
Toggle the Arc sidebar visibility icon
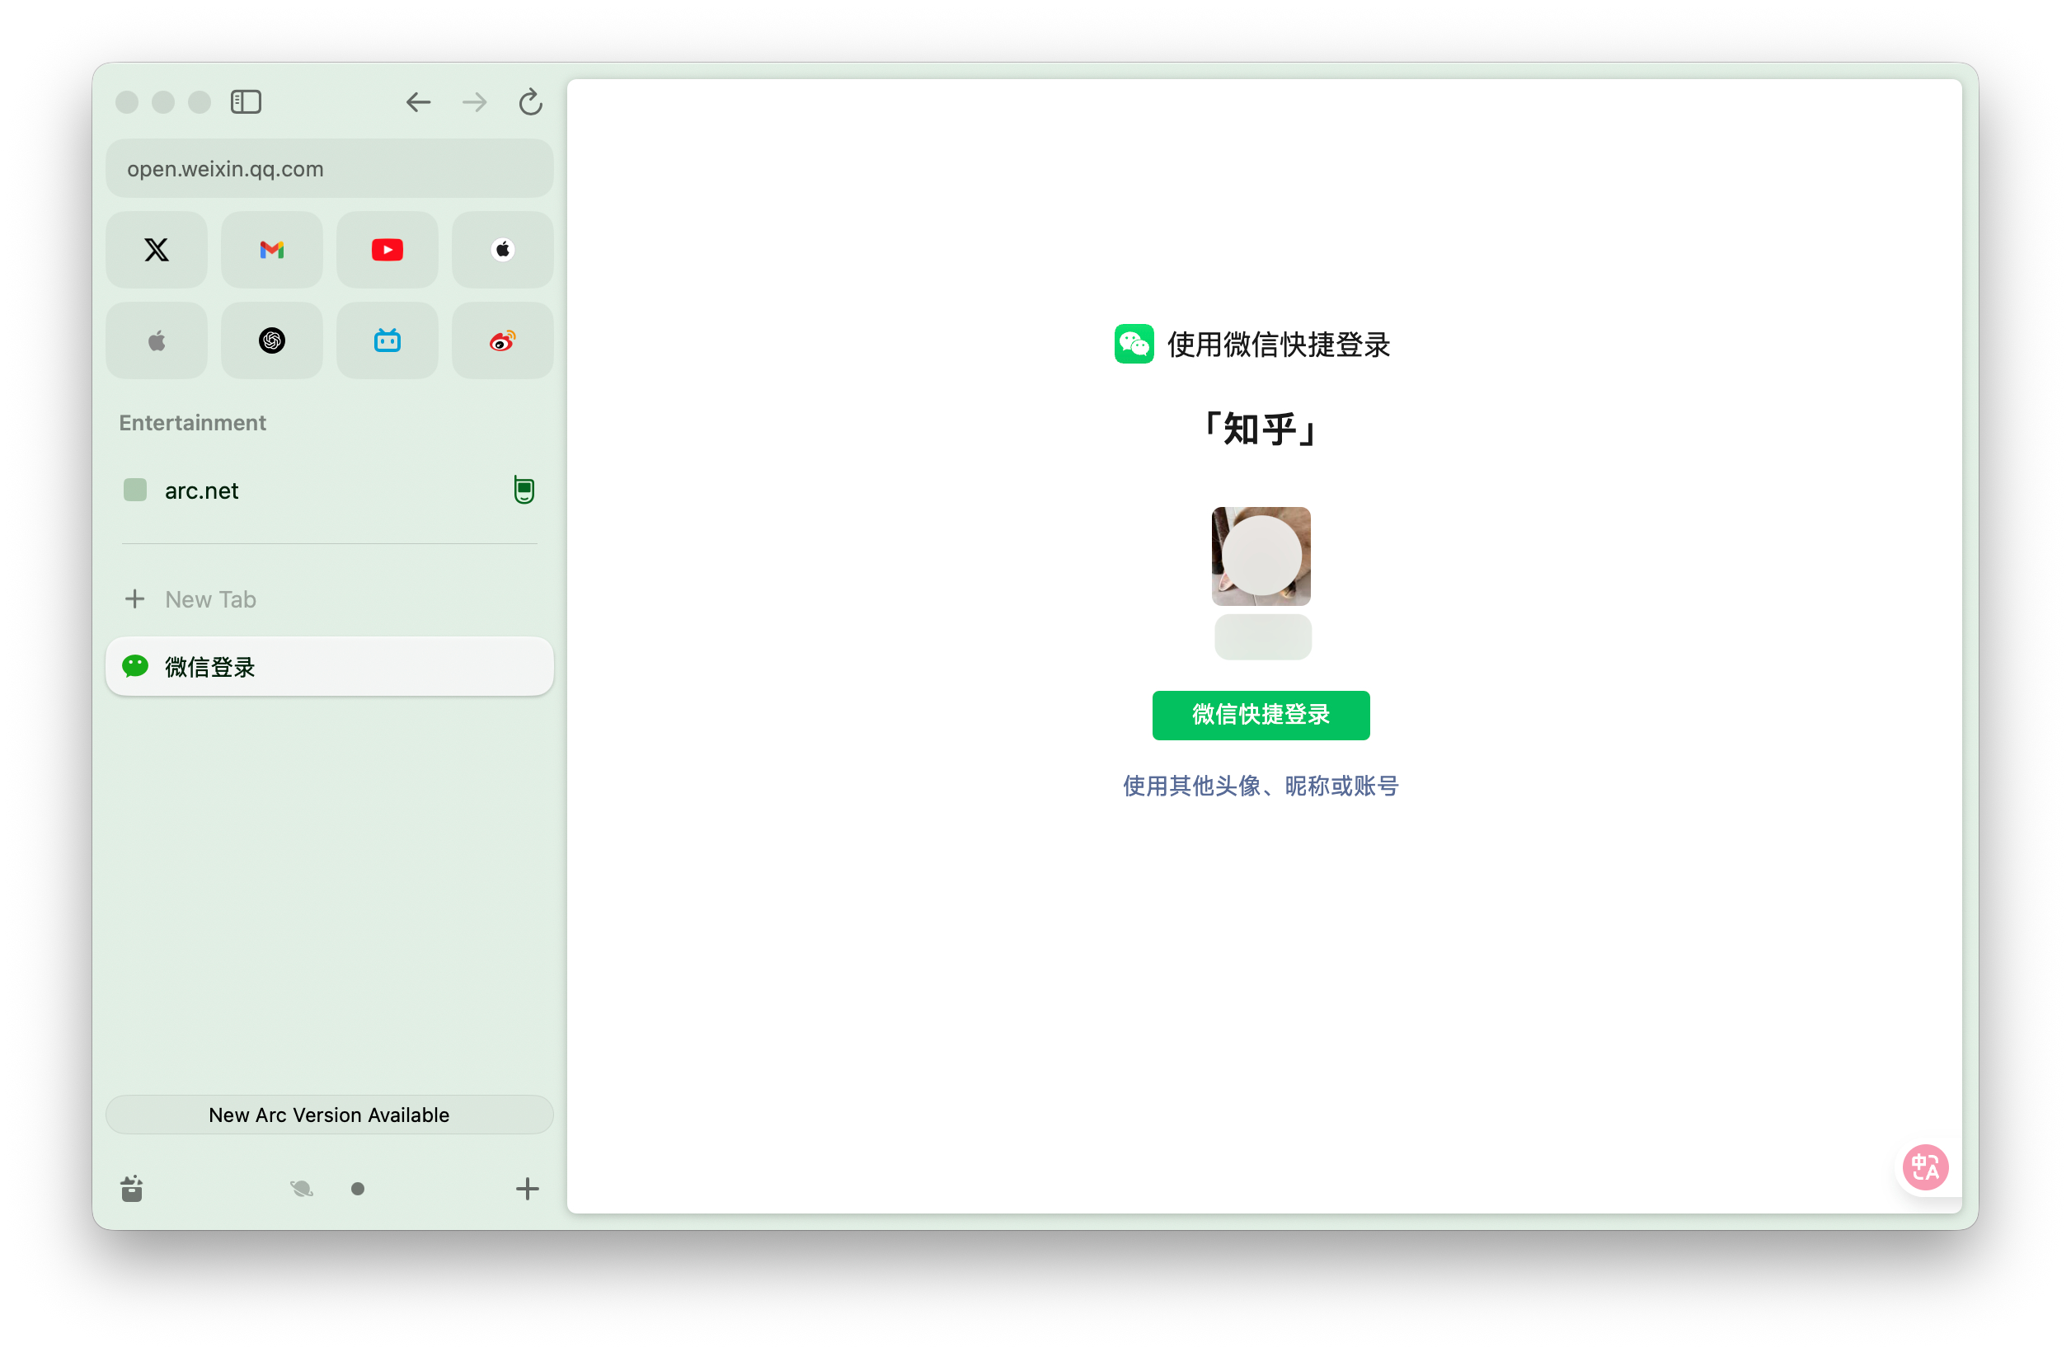pos(246,101)
